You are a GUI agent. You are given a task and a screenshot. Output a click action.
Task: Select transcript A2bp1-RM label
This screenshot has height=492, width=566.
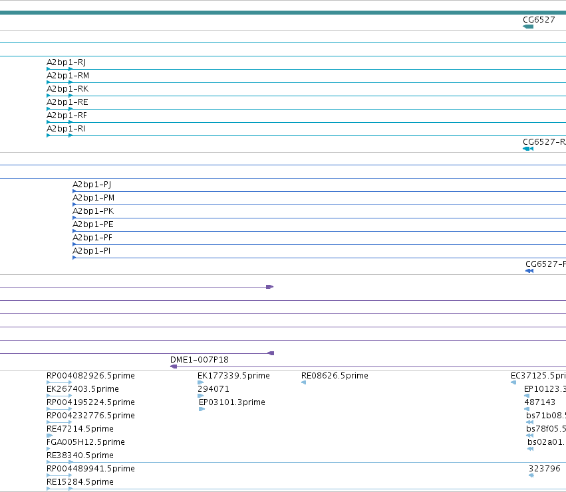67,76
